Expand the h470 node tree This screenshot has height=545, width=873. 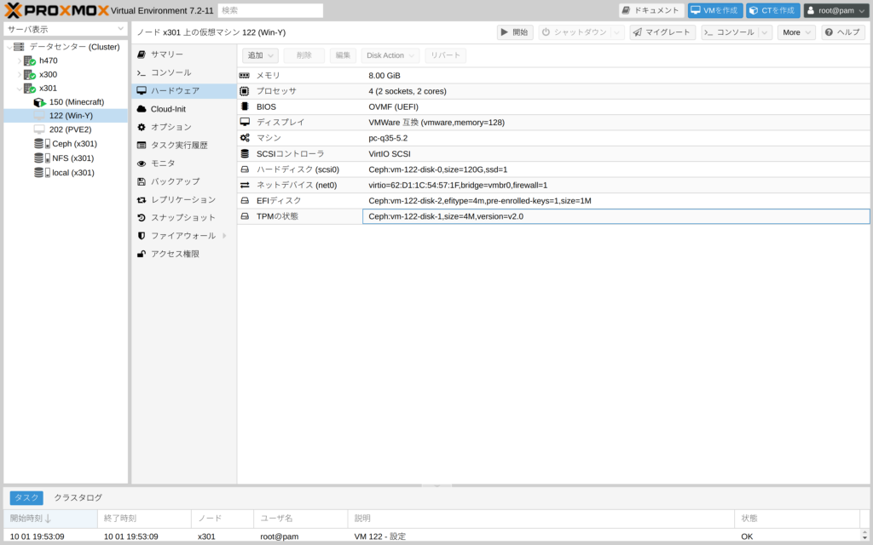click(x=19, y=61)
